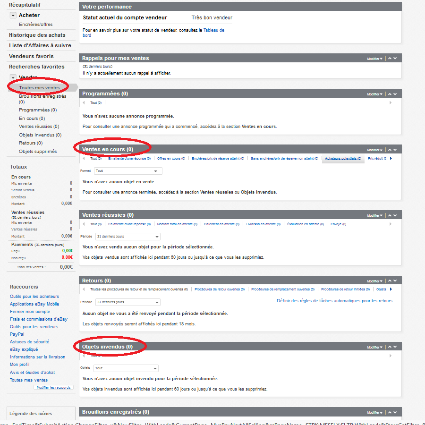The width and height of the screenshot is (425, 425).
Task: Open the Modifier menu in Programmées header
Action: pos(374,94)
